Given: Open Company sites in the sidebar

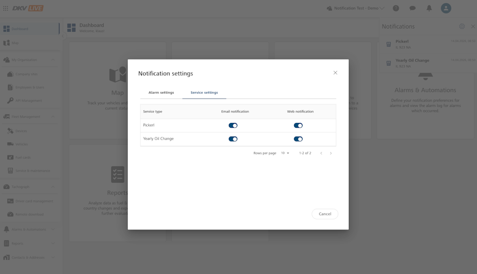Looking at the screenshot, I should click(30, 74).
